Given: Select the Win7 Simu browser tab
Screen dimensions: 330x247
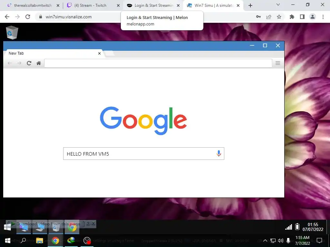Looking at the screenshot, I should (213, 5).
